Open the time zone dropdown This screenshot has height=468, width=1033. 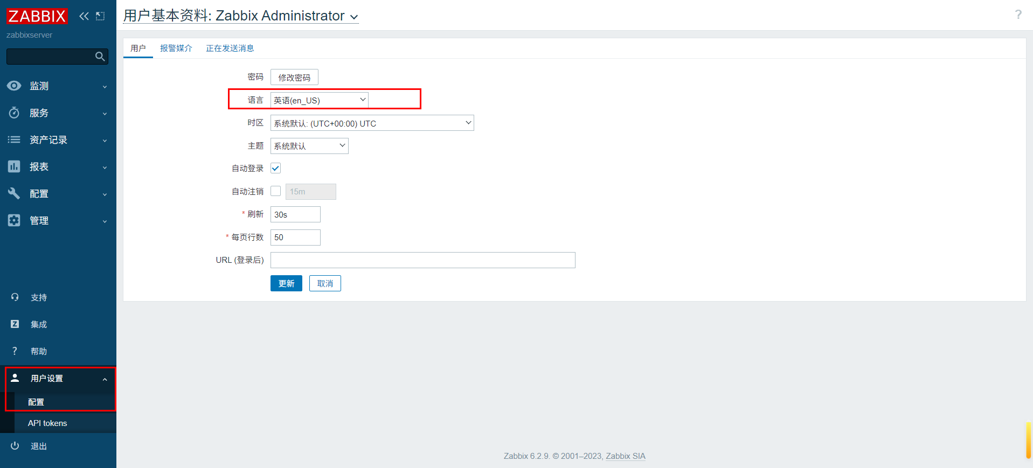click(372, 123)
